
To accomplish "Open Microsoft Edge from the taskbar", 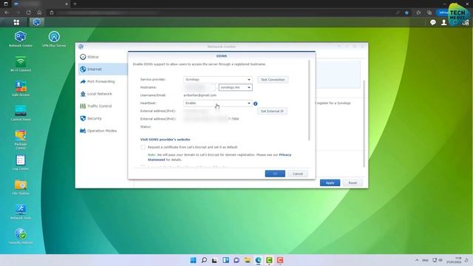I will [259, 260].
